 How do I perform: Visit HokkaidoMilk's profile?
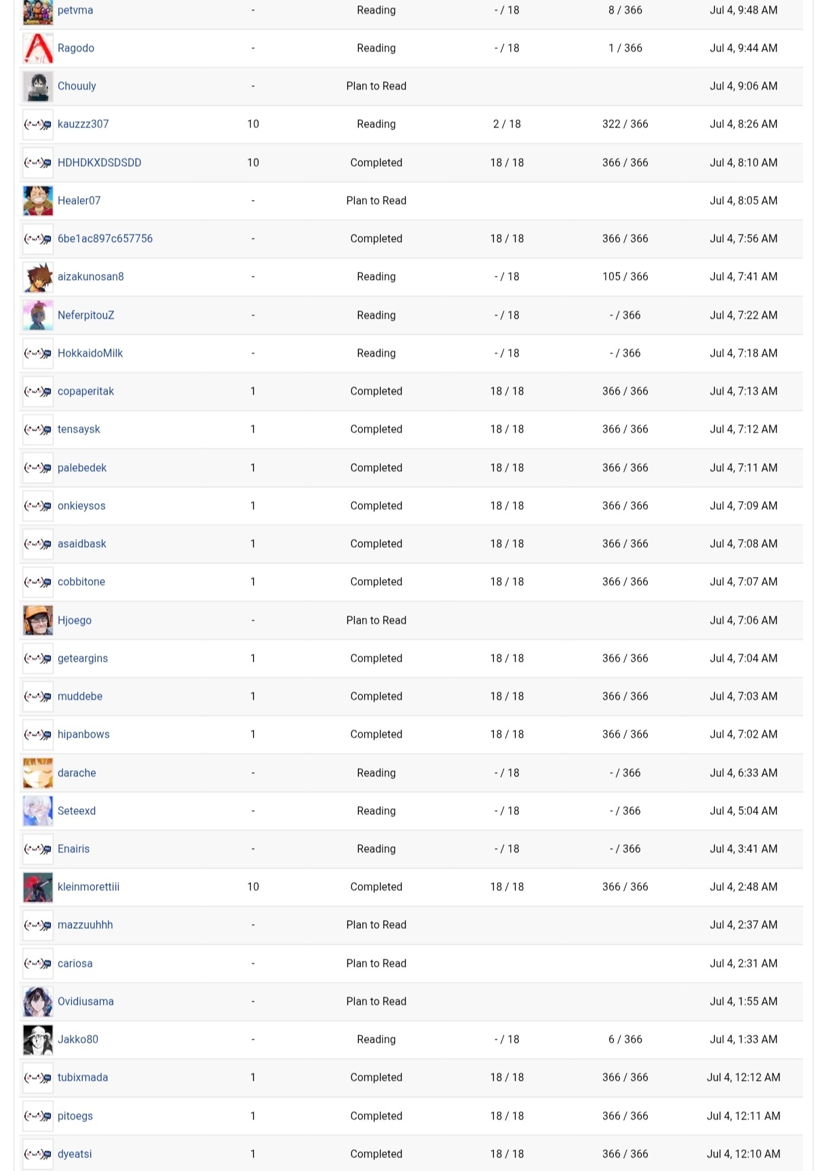point(90,353)
